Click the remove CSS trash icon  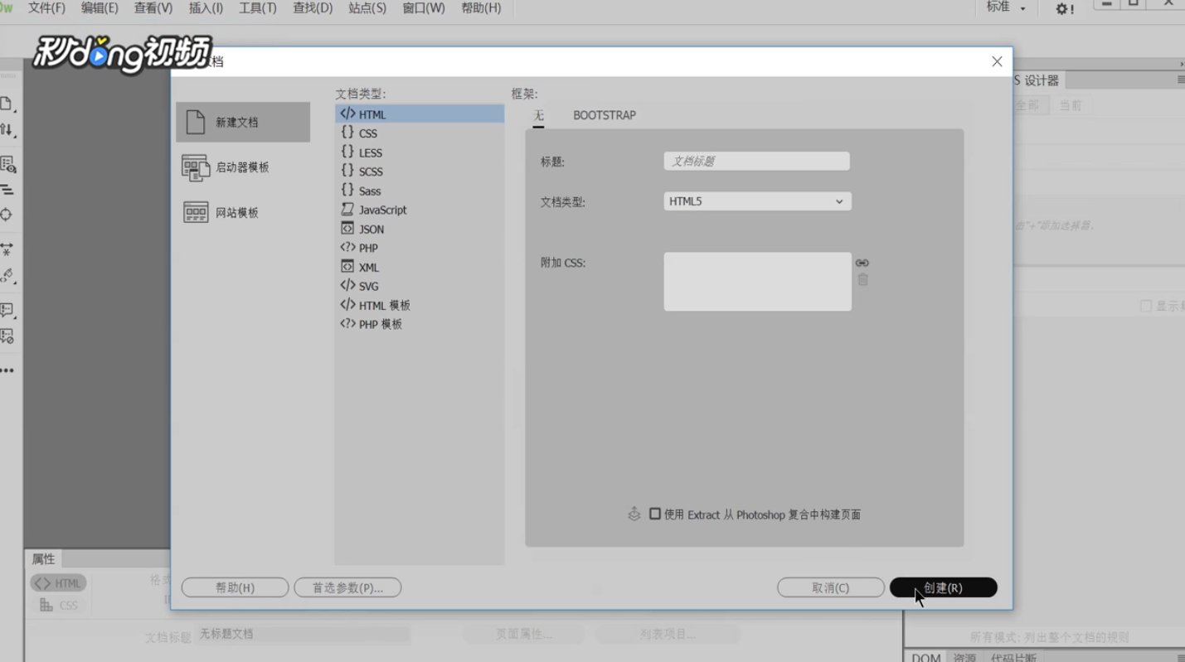862,280
